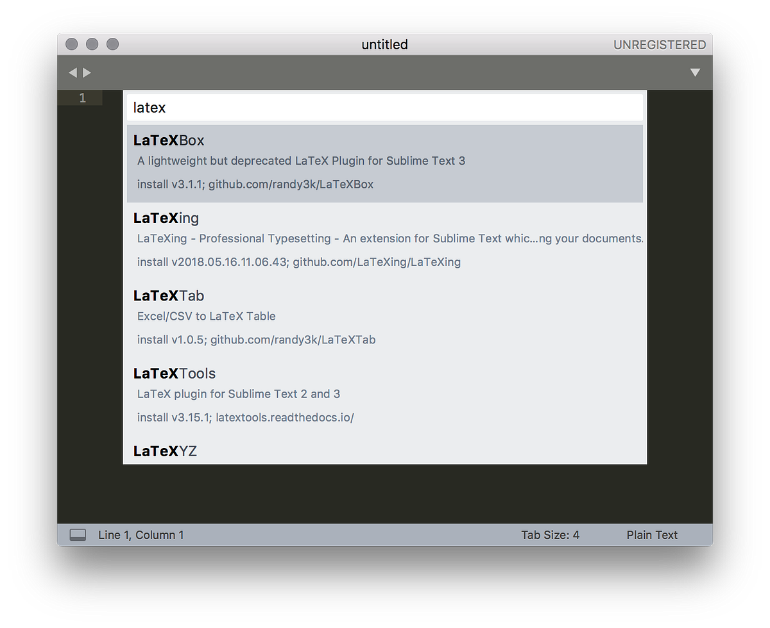Click 'A lightweight but deprecated LaTeX Plugin' description
Image resolution: width=770 pixels, height=628 pixels.
(x=302, y=161)
